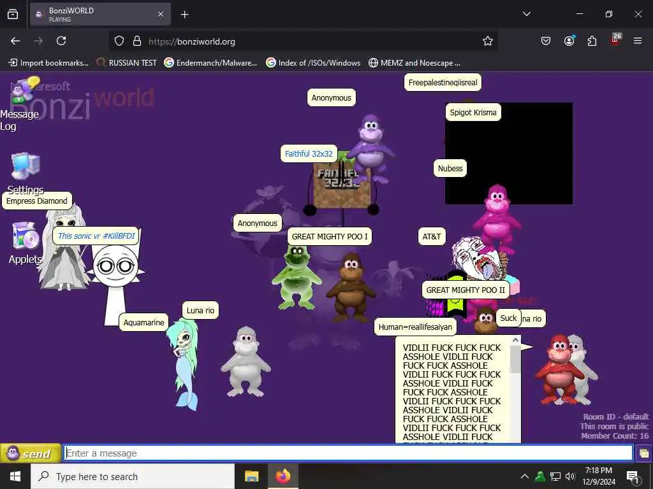Click the Empress Diamond name tag
The width and height of the screenshot is (653, 489).
(36, 201)
